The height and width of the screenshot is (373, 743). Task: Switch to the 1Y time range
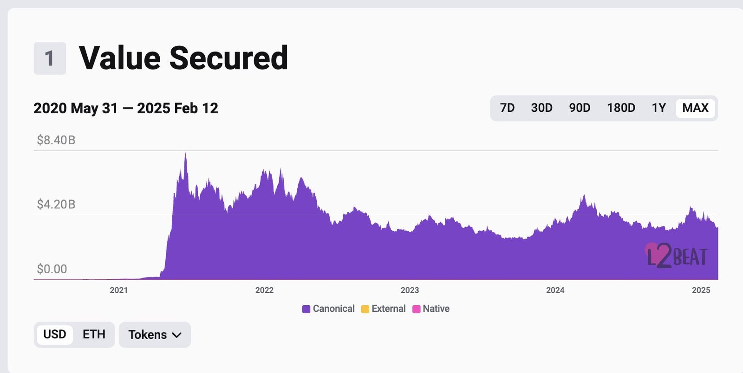[658, 108]
